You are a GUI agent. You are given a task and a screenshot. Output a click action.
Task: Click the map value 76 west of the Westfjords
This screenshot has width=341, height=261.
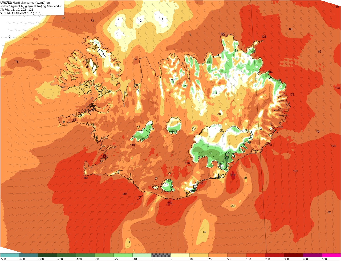point(17,62)
